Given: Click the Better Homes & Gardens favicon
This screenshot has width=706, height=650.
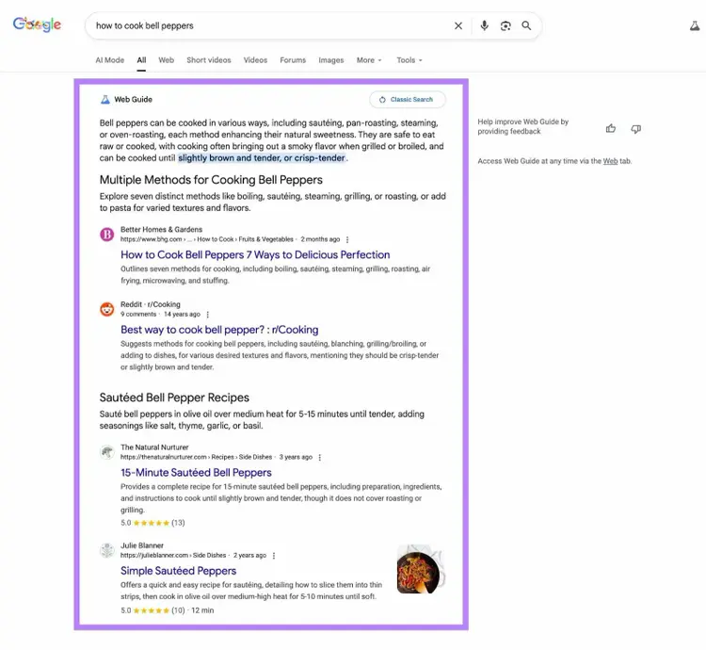Looking at the screenshot, I should click(106, 235).
